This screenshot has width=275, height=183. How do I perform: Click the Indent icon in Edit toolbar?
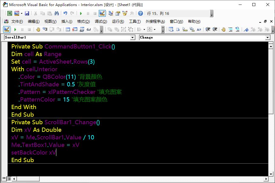coord(208,29)
